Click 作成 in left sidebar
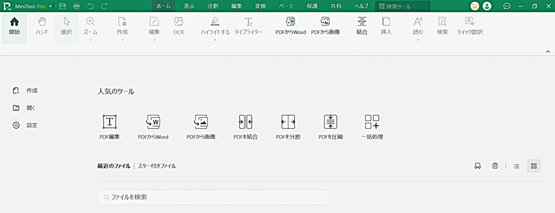This screenshot has height=213, width=555. click(x=25, y=91)
